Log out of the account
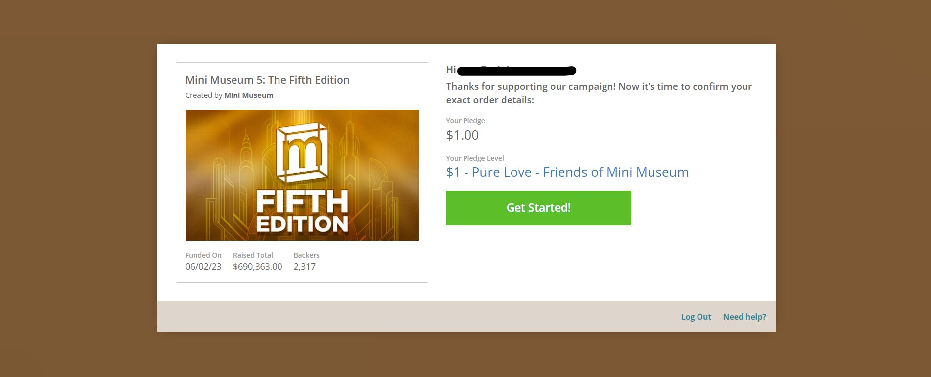Screen dimensions: 931x377 pos(696,317)
